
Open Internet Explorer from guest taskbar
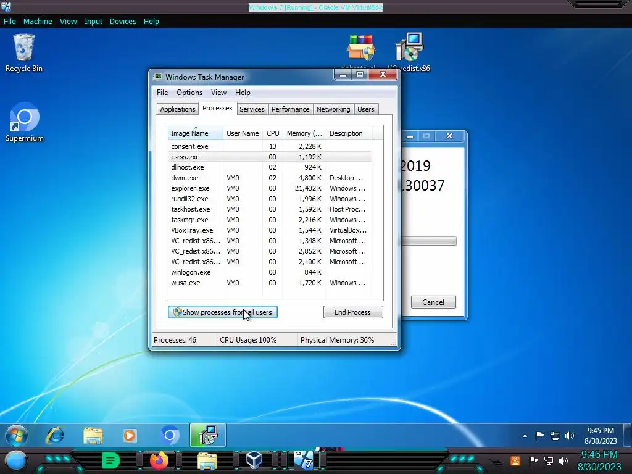click(55, 435)
